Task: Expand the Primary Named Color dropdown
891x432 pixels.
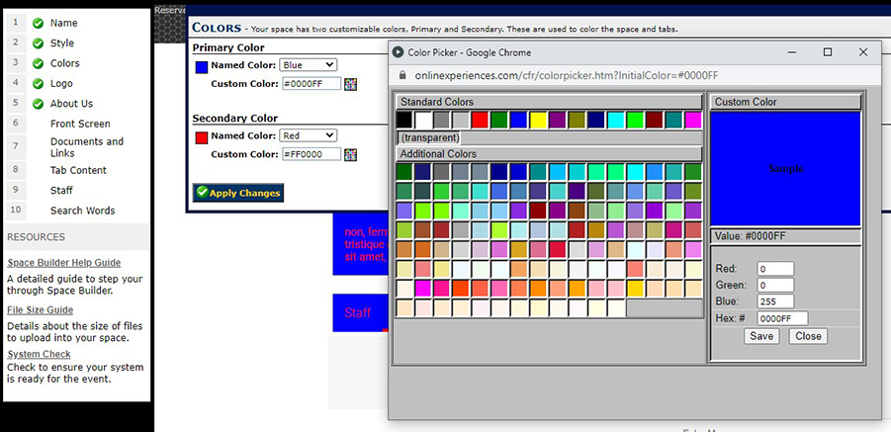Action: tap(308, 65)
